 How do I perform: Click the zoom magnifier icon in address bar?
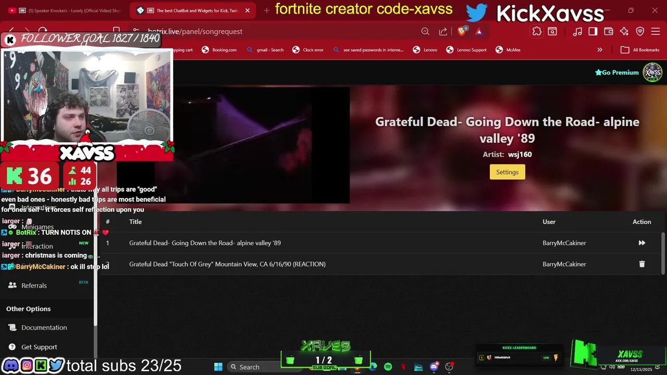click(425, 31)
